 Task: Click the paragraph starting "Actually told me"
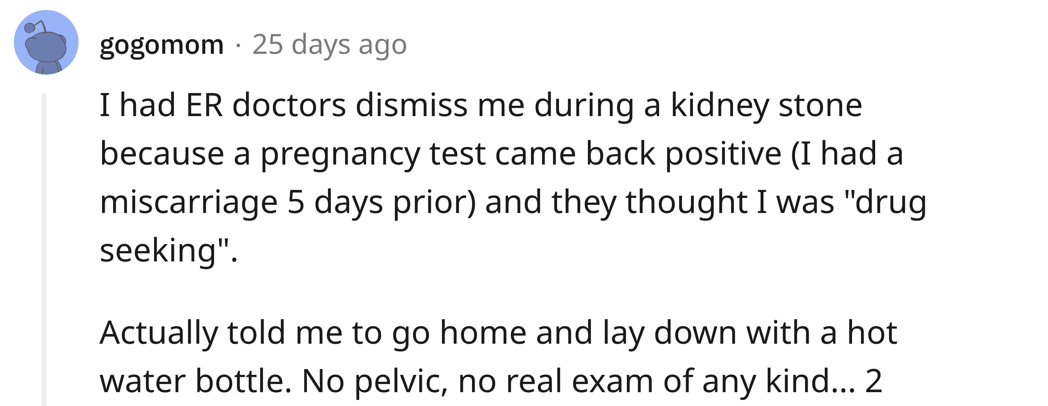click(x=498, y=357)
